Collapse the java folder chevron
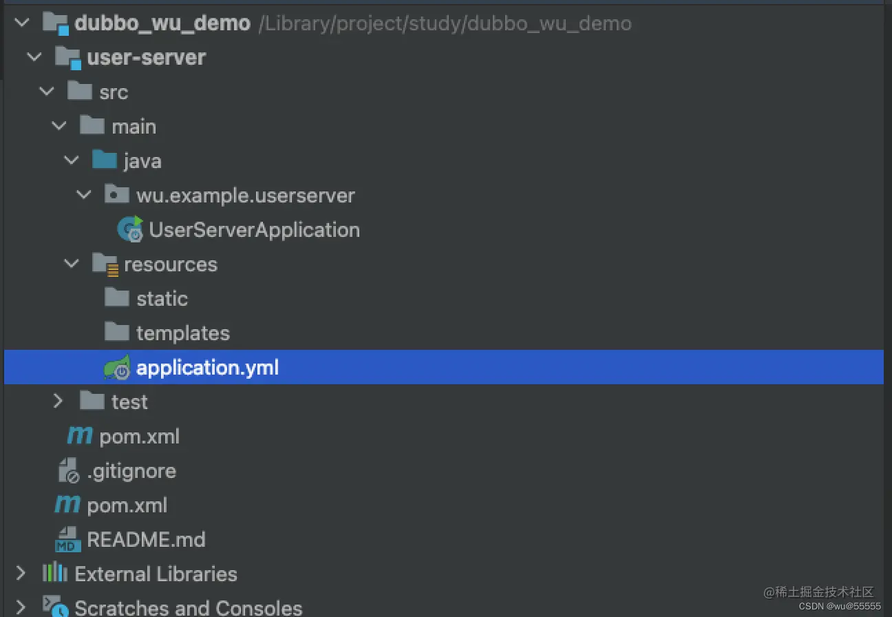892x617 pixels. point(72,160)
